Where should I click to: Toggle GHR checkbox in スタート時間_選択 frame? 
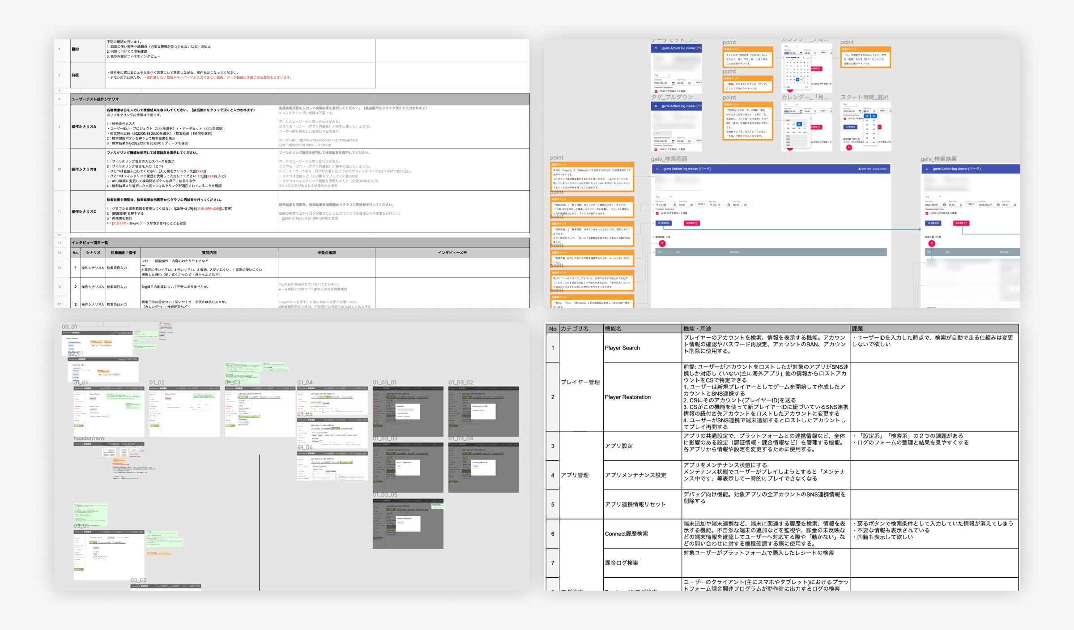pyautogui.click(x=845, y=119)
